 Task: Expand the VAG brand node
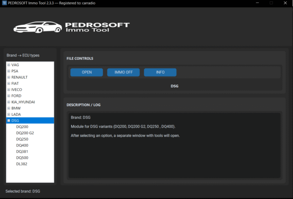click(9, 65)
